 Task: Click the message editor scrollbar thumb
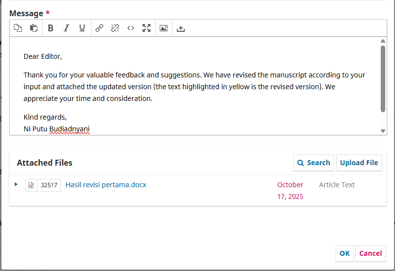pos(383,78)
